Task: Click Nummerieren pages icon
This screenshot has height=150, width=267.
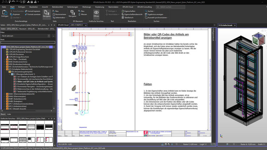Action: coord(54,14)
